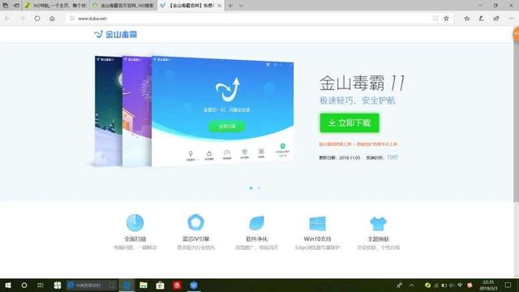Switch to the 360导航 browser tab

pos(55,6)
